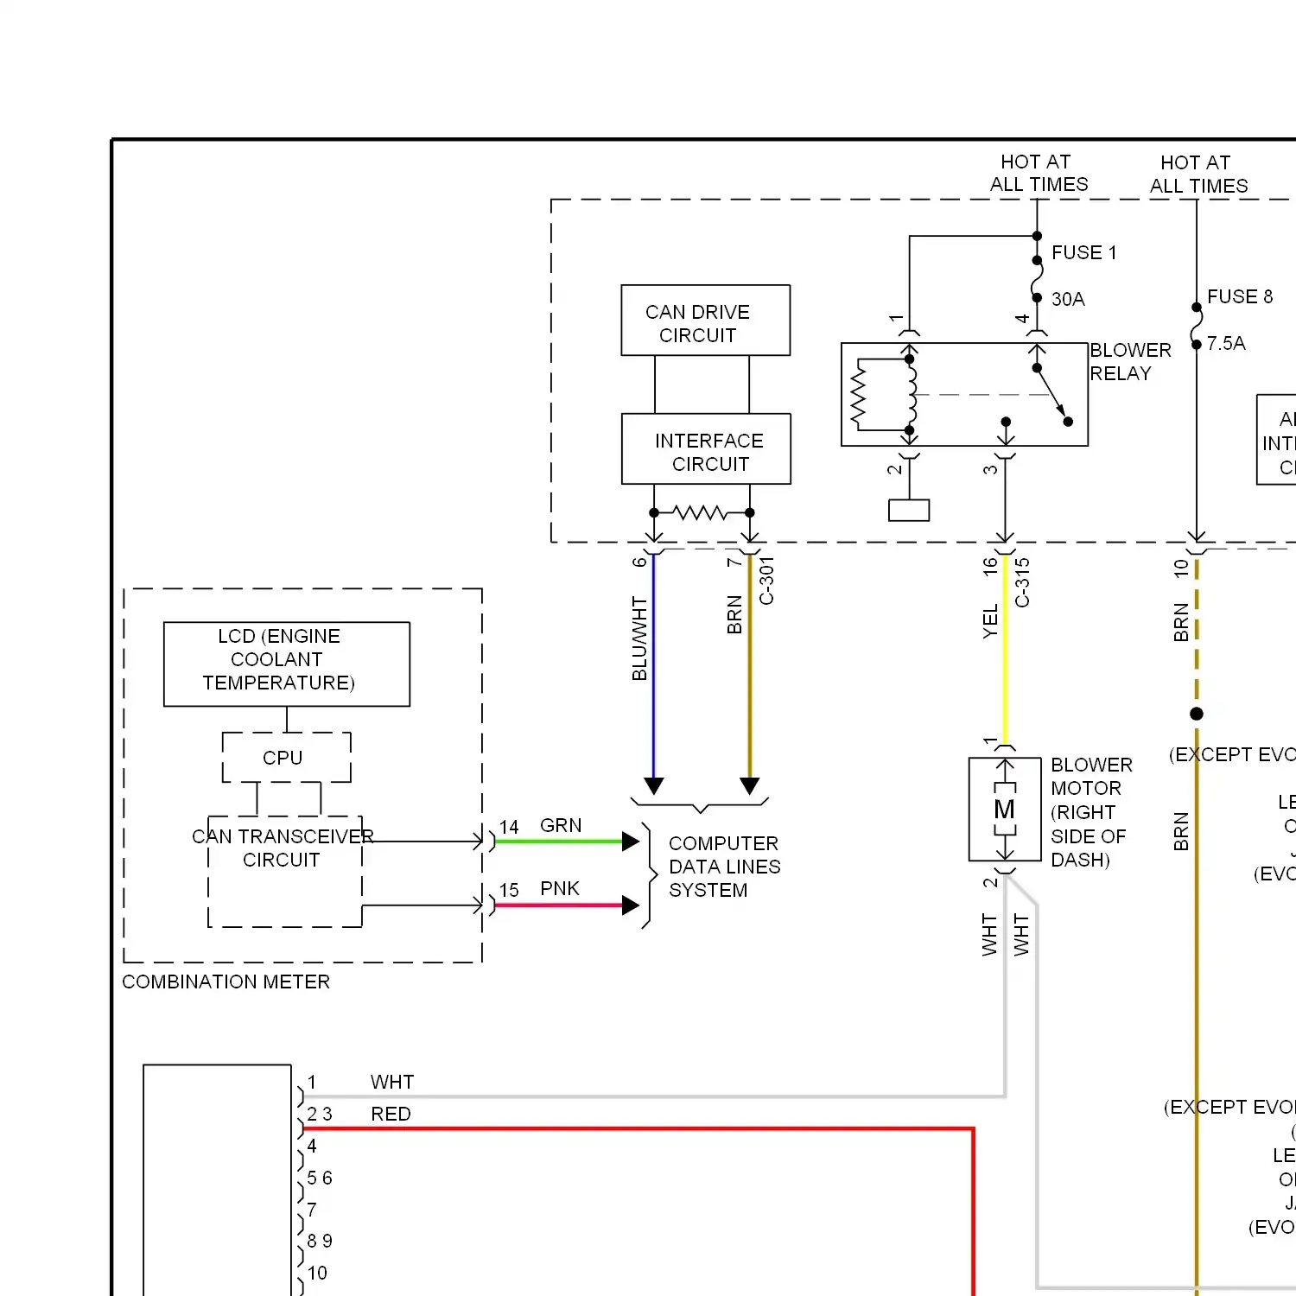The height and width of the screenshot is (1296, 1296).
Task: Click pin numbers 5 6 on the bottom connector
Action: 320,1178
